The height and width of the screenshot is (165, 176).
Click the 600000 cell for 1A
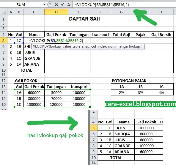tap(34, 92)
